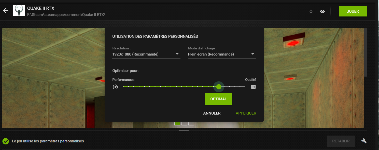This screenshot has height=150, width=379.
Task: Toggle the eye visibility icon
Action: (322, 11)
